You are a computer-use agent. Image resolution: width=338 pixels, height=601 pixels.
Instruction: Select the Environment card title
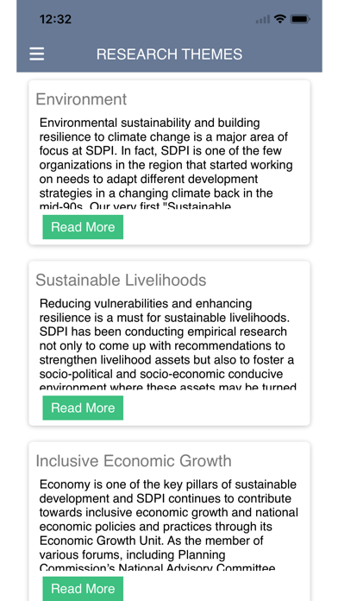pos(81,99)
